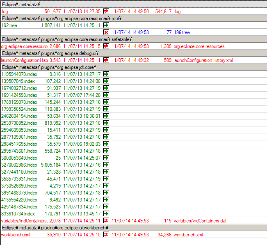The image size is (267, 245).
Task: Click the not-equal icon for workbench.xml
Action: [x=106, y=235]
